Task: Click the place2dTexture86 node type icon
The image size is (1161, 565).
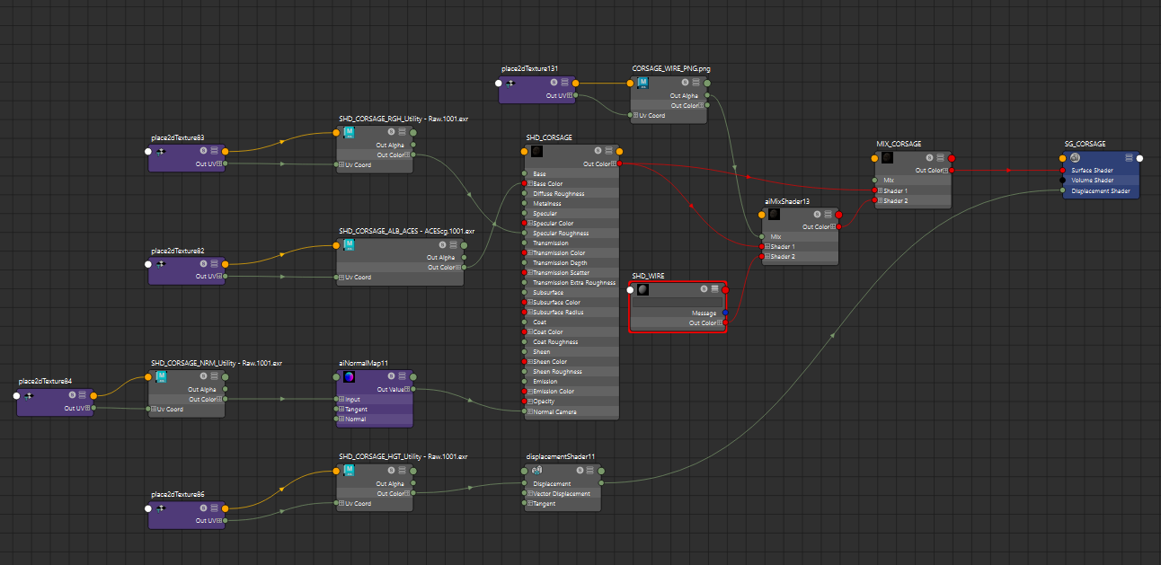Action: [161, 508]
